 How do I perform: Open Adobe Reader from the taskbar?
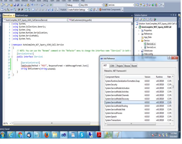pyautogui.click(x=99, y=135)
